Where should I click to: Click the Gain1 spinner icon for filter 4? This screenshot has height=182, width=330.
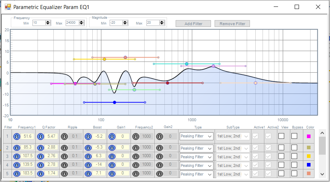112,165
